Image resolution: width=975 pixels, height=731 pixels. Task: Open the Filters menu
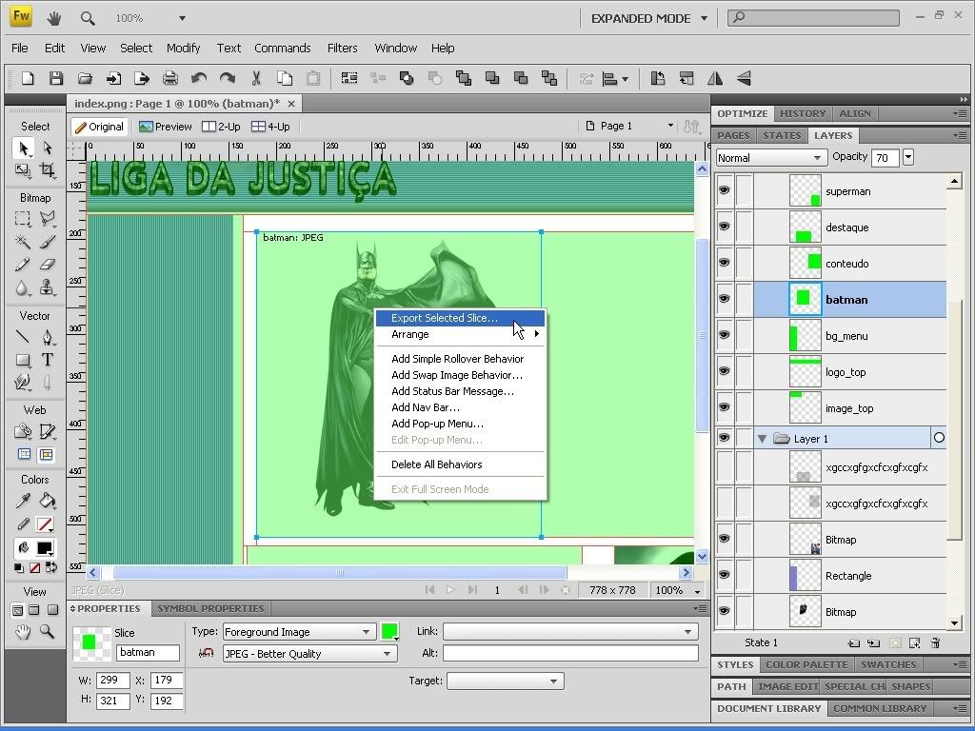[x=342, y=48]
